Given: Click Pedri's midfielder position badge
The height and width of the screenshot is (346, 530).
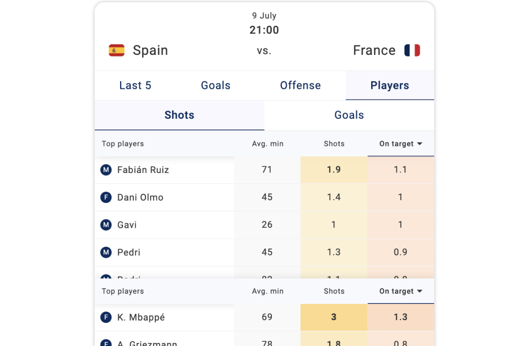Looking at the screenshot, I should pos(106,253).
